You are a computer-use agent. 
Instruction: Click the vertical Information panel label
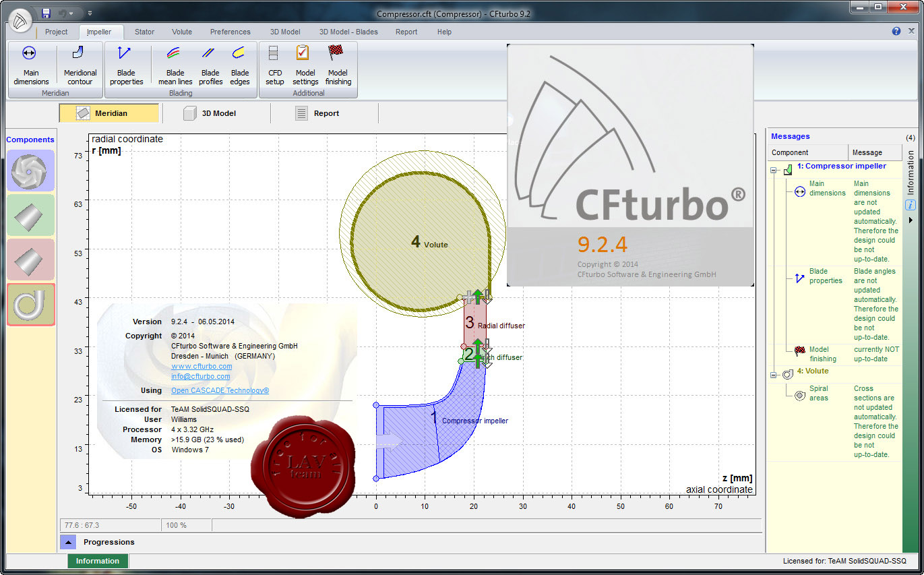[x=911, y=173]
